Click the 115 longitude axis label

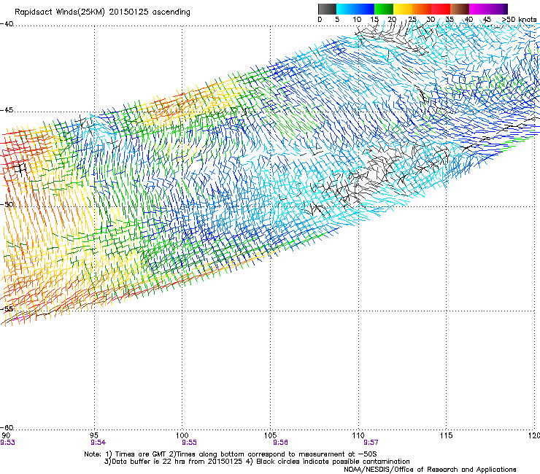tap(447, 435)
